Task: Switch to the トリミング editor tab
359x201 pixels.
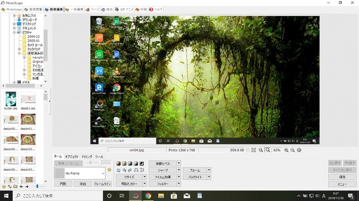Action: coord(87,157)
